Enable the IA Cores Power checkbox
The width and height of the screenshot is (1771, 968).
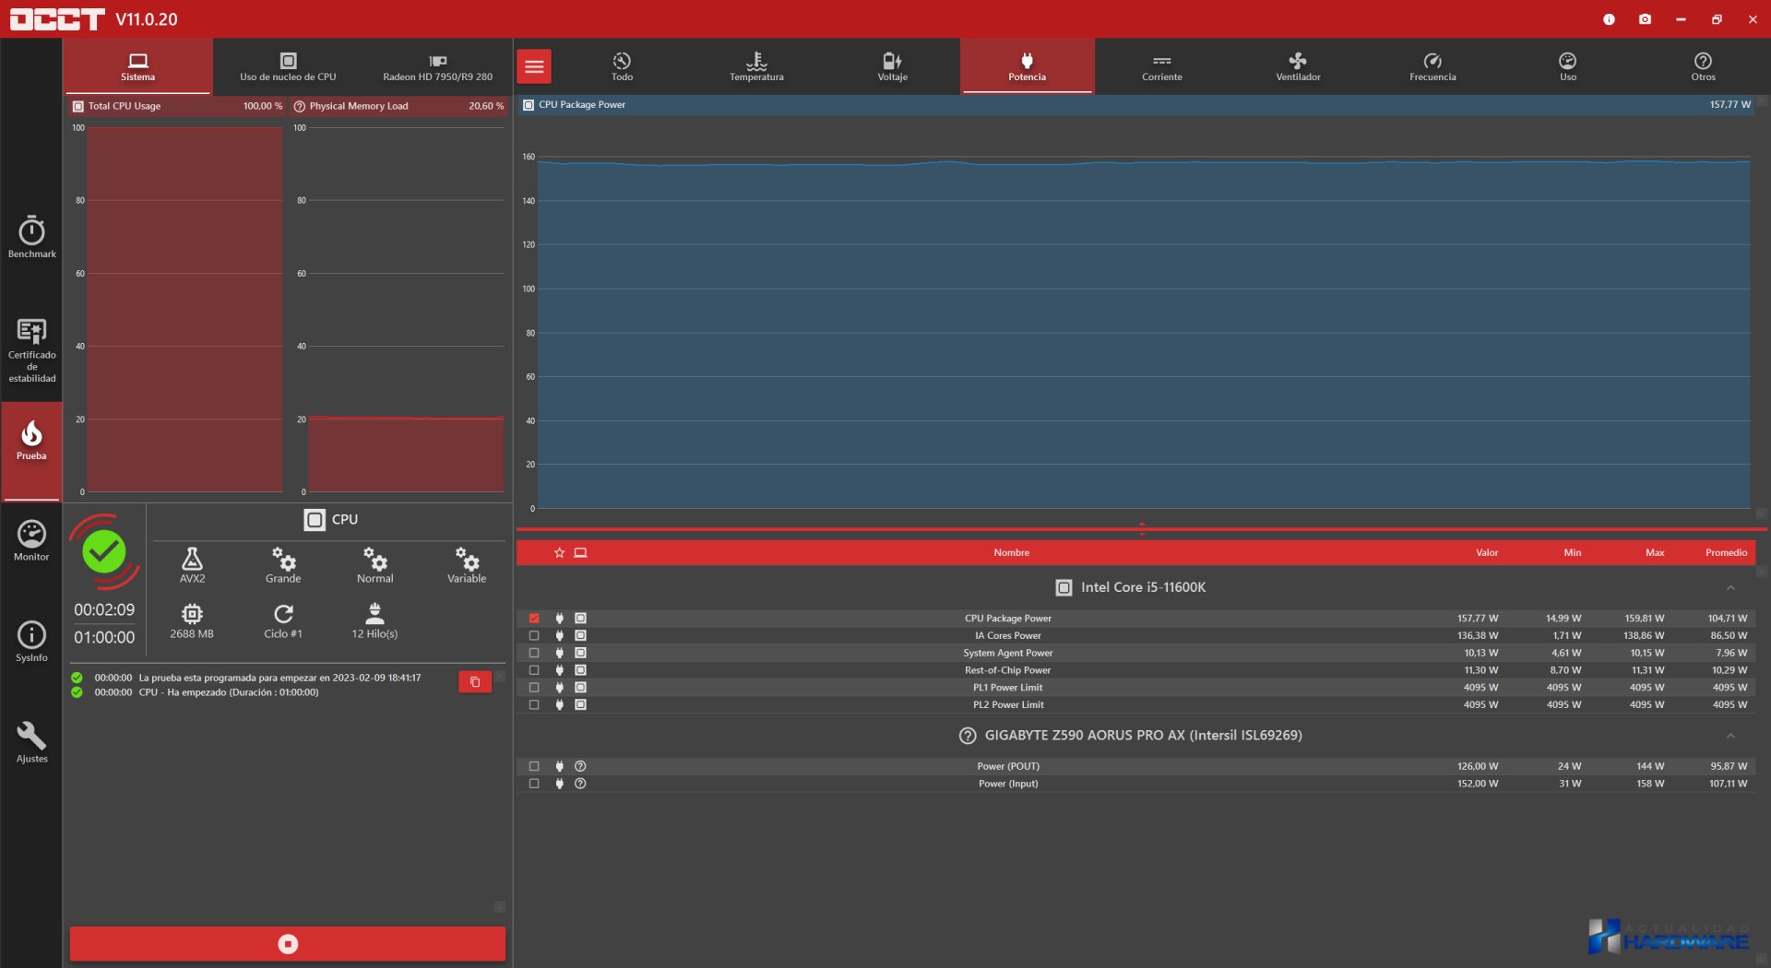(x=534, y=636)
